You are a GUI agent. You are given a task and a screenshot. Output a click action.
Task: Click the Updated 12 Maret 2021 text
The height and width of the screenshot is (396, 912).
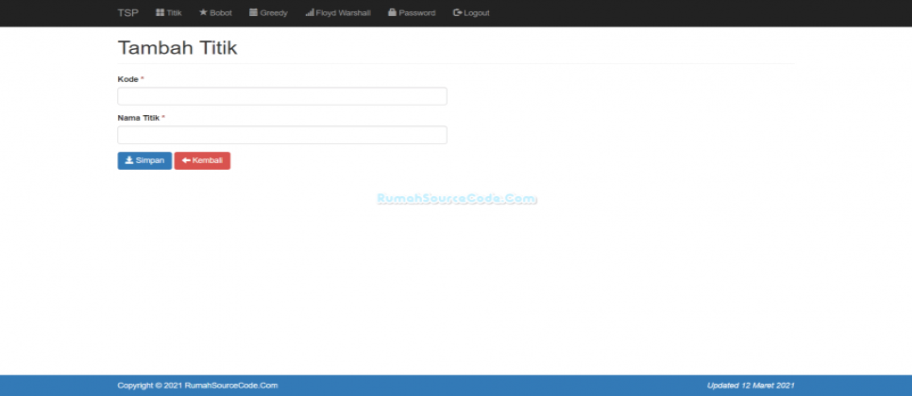tap(751, 385)
